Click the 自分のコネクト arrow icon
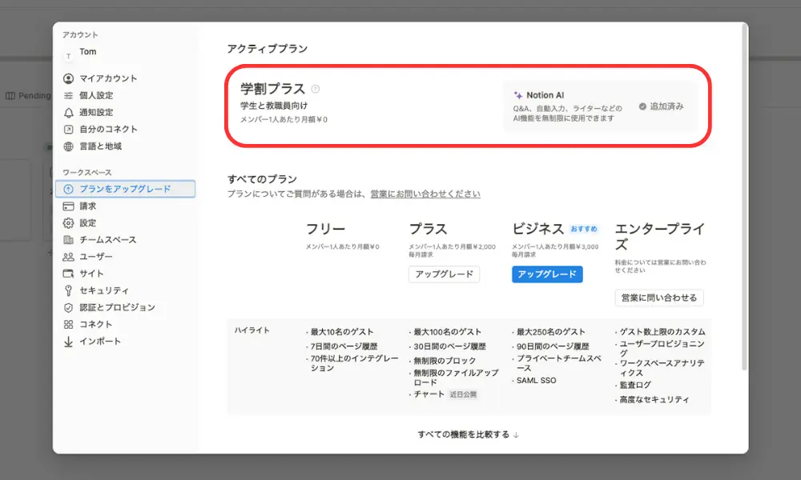Image resolution: width=801 pixels, height=480 pixels. tap(68, 130)
